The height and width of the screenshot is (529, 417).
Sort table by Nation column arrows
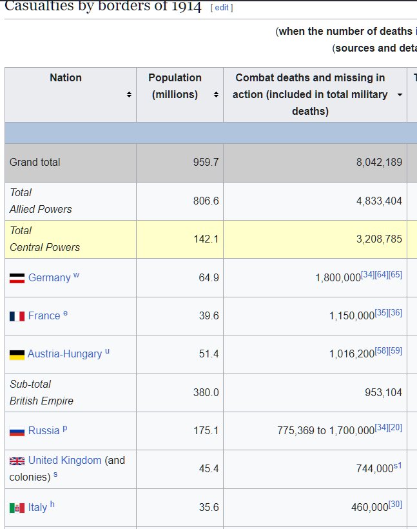coord(129,94)
